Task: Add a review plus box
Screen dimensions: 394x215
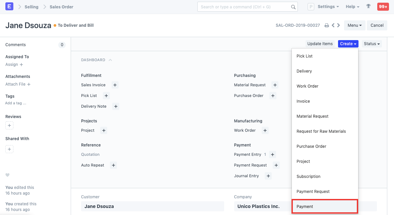Action: [x=9, y=125]
